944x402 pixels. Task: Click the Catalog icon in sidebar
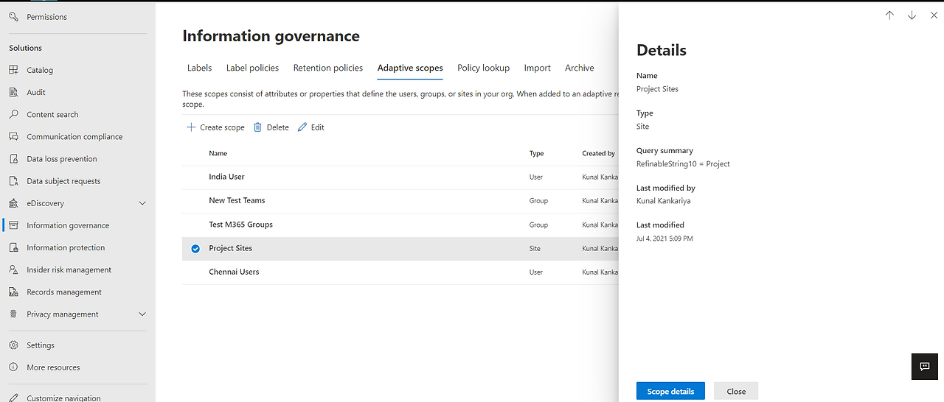point(13,70)
